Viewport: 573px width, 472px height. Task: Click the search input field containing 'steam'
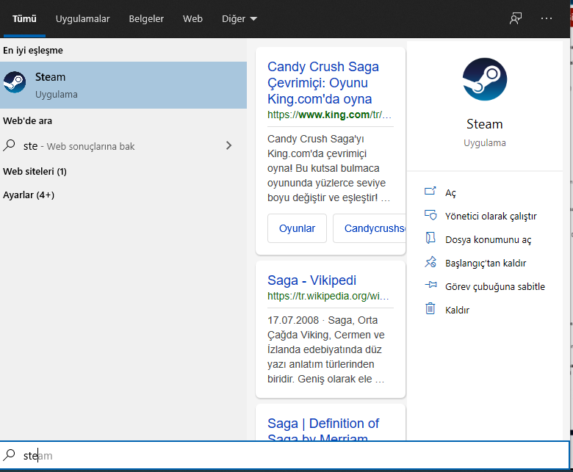[x=294, y=456]
